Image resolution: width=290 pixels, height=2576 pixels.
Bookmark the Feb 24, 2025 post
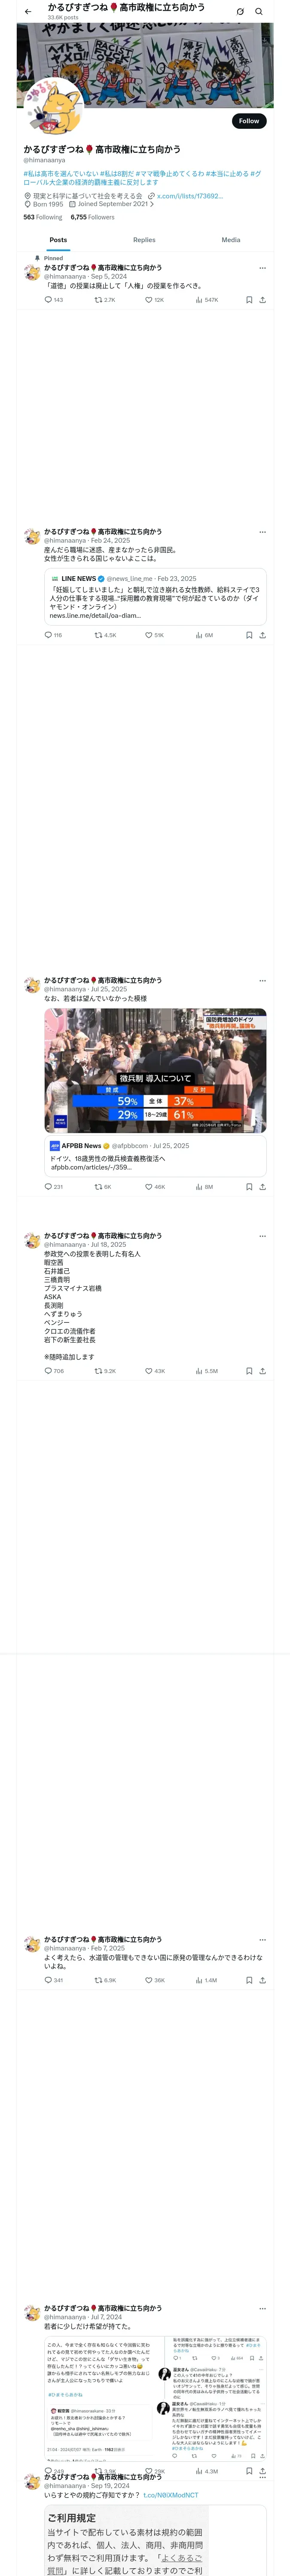(x=249, y=635)
